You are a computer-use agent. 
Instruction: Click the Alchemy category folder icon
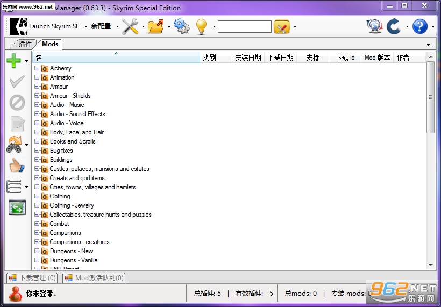coord(45,68)
